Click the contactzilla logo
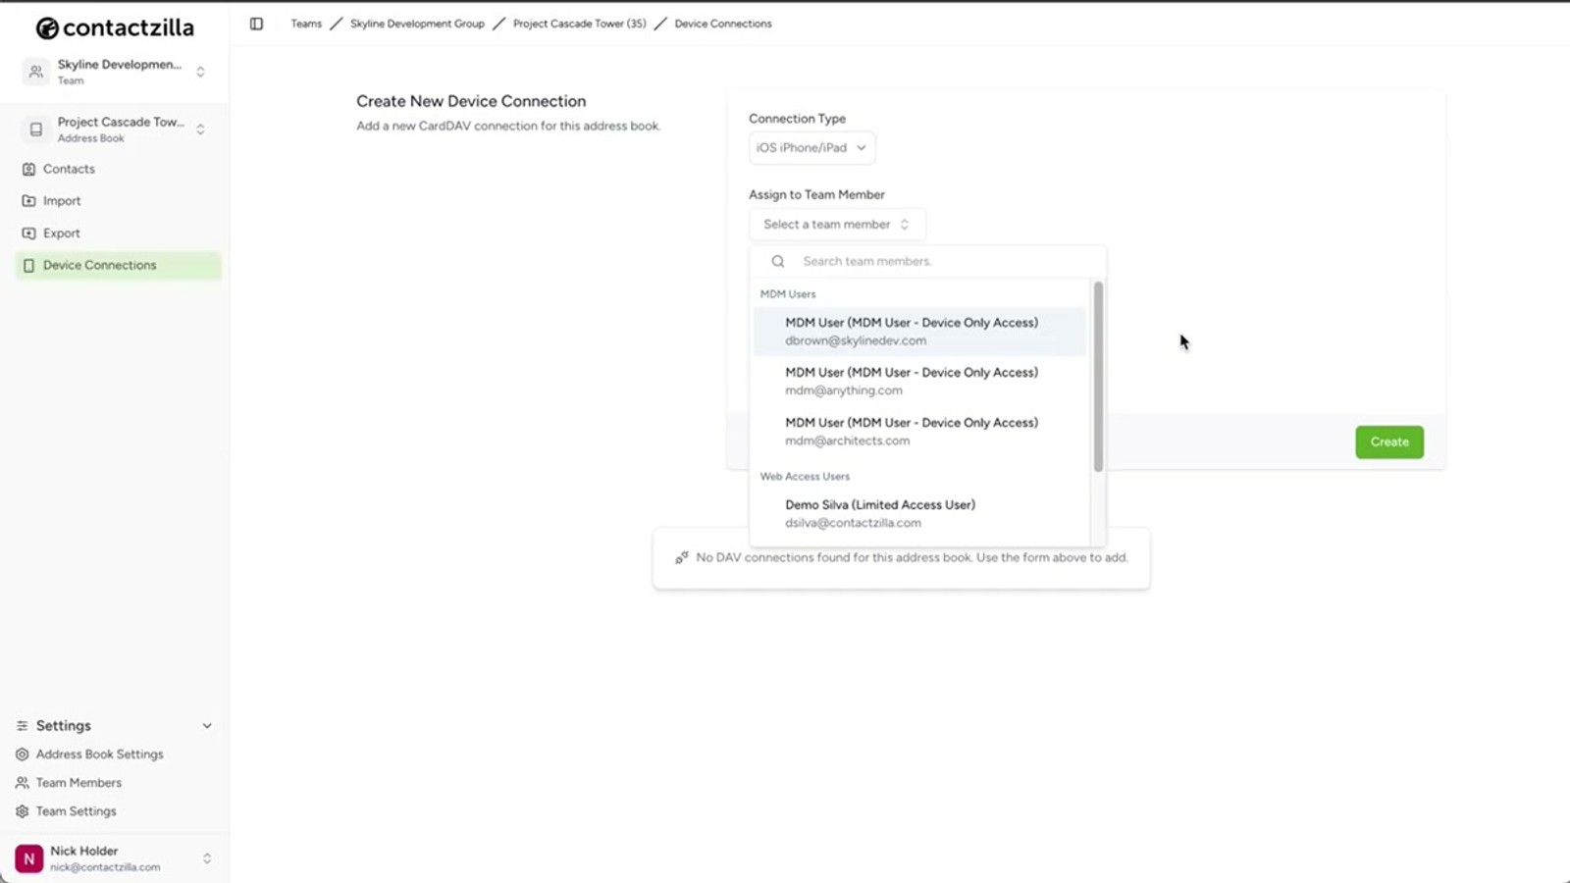This screenshot has height=883, width=1570. point(115,27)
